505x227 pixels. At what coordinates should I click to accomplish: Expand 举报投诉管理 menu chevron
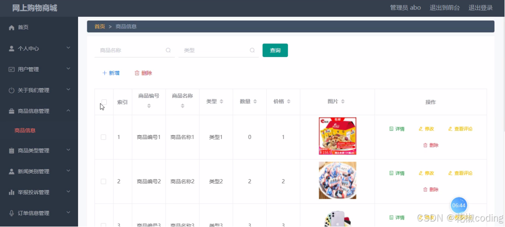tap(68, 191)
